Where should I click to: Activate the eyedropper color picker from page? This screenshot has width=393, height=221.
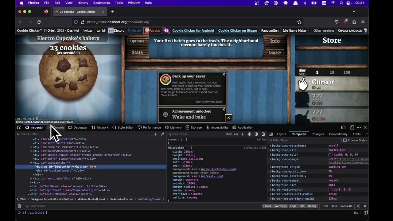pyautogui.click(x=162, y=134)
